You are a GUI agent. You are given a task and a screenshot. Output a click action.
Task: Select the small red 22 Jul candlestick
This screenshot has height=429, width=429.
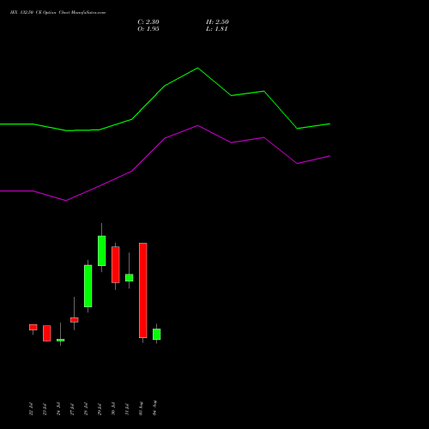(x=33, y=327)
